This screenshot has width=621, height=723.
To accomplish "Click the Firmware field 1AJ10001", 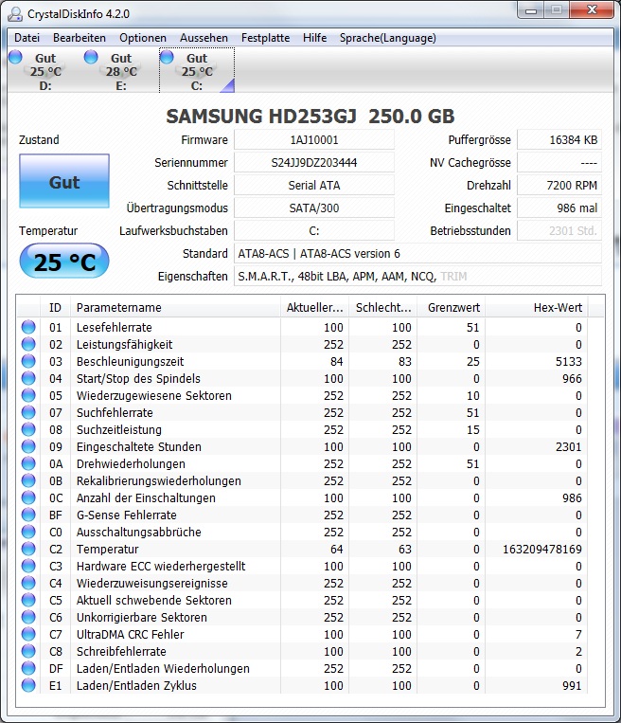I will coord(314,139).
